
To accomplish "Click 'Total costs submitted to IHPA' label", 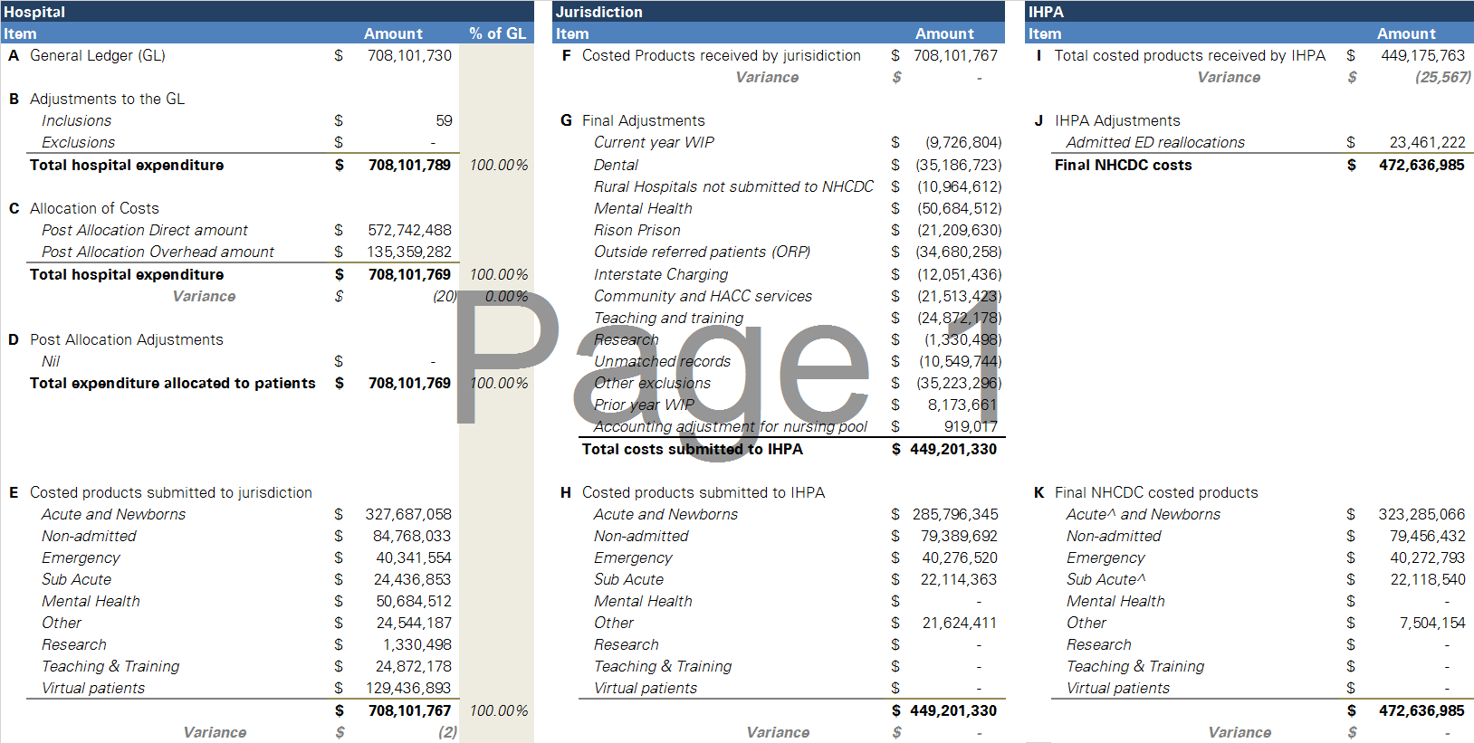I will tap(692, 449).
